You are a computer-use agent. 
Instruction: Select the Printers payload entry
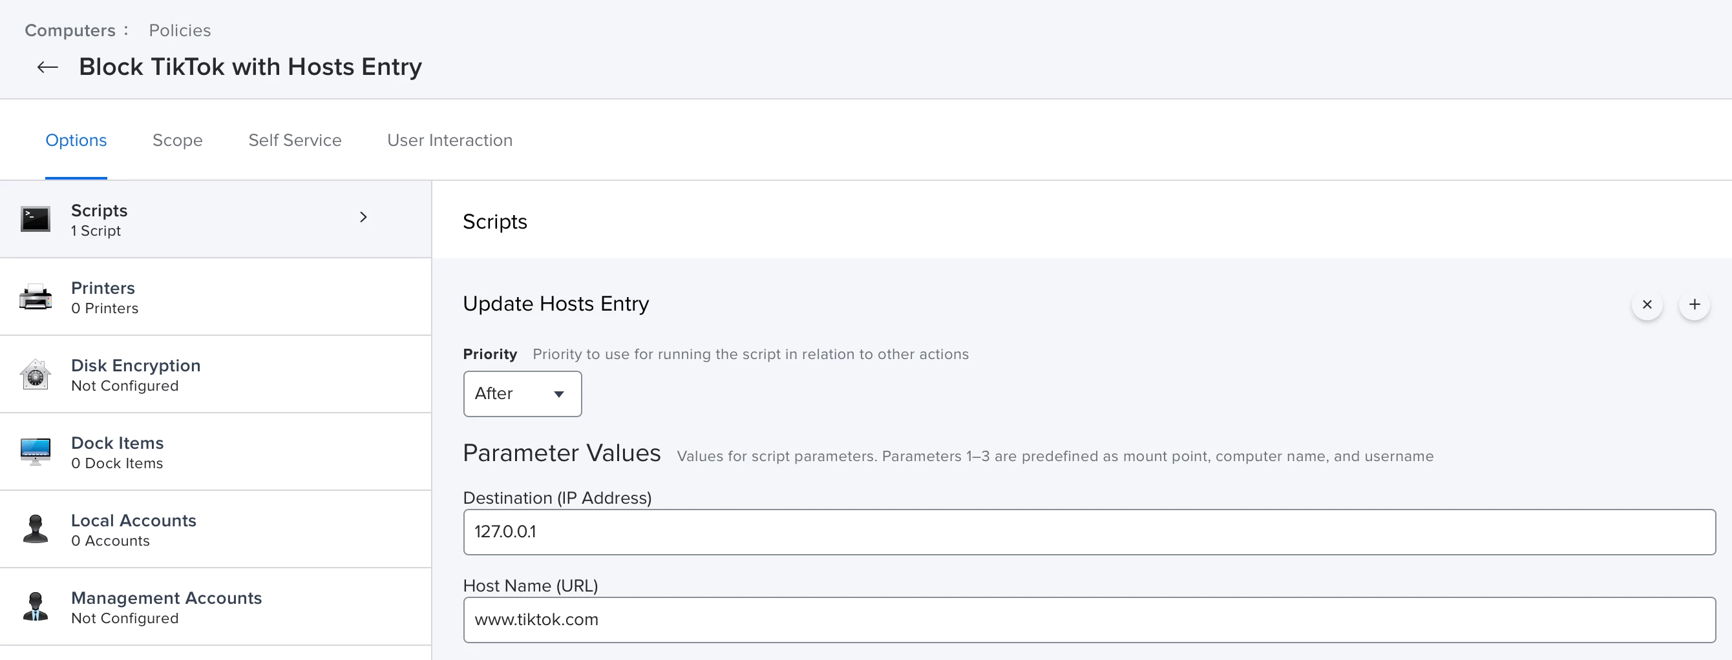(x=215, y=297)
